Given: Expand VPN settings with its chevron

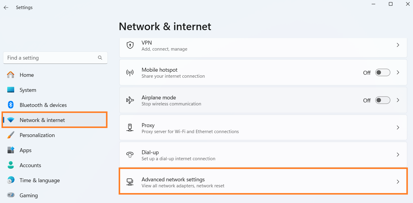Looking at the screenshot, I should click(x=398, y=45).
